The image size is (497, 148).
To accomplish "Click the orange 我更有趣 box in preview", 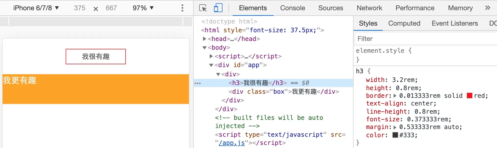I will coord(96,89).
